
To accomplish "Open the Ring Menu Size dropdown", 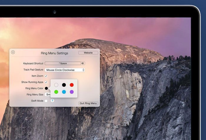I will point(48,95).
